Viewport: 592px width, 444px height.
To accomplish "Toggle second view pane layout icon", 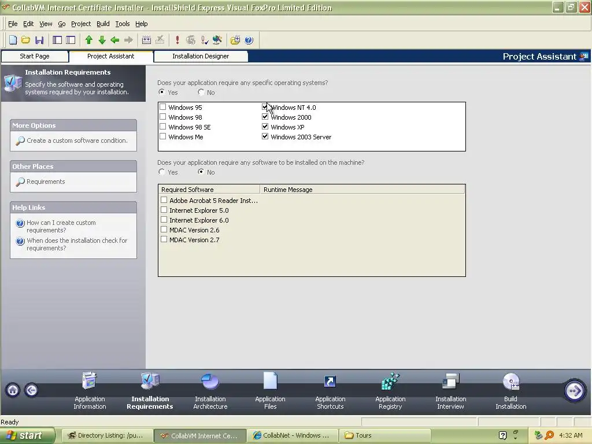I will tap(71, 40).
